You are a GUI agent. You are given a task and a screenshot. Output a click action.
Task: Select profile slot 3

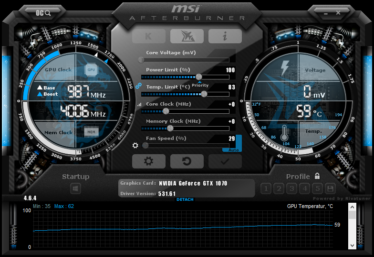point(292,188)
